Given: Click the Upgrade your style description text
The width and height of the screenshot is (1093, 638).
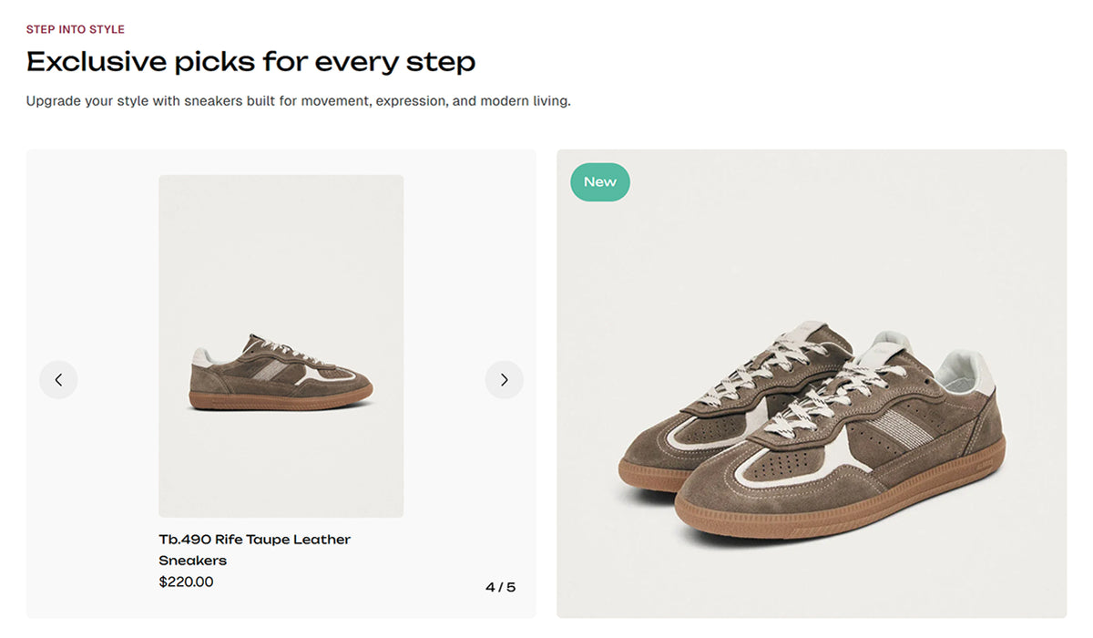Looking at the screenshot, I should (298, 101).
